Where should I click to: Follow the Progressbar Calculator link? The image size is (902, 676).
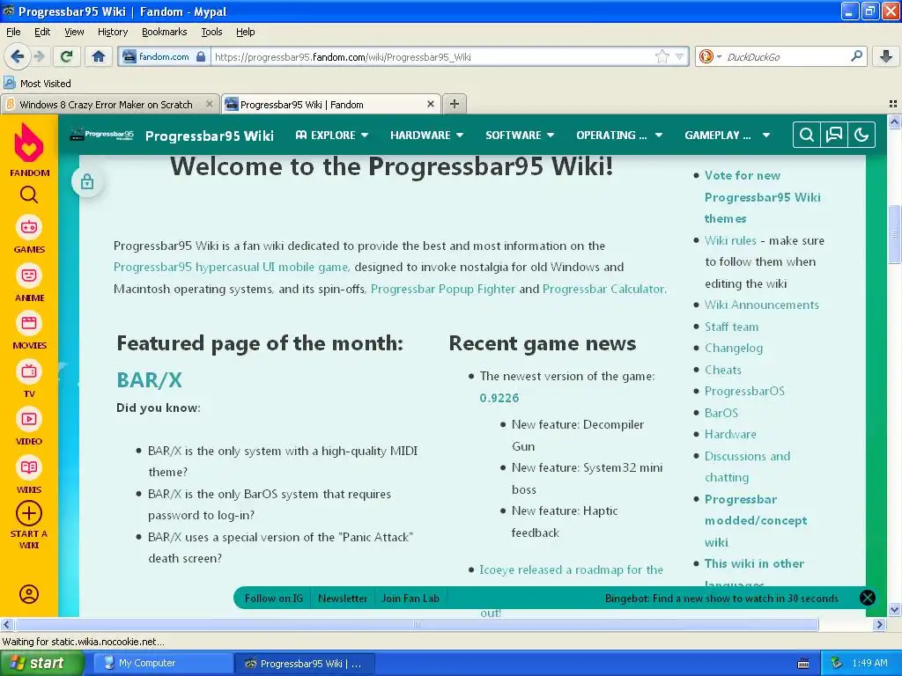coord(604,289)
